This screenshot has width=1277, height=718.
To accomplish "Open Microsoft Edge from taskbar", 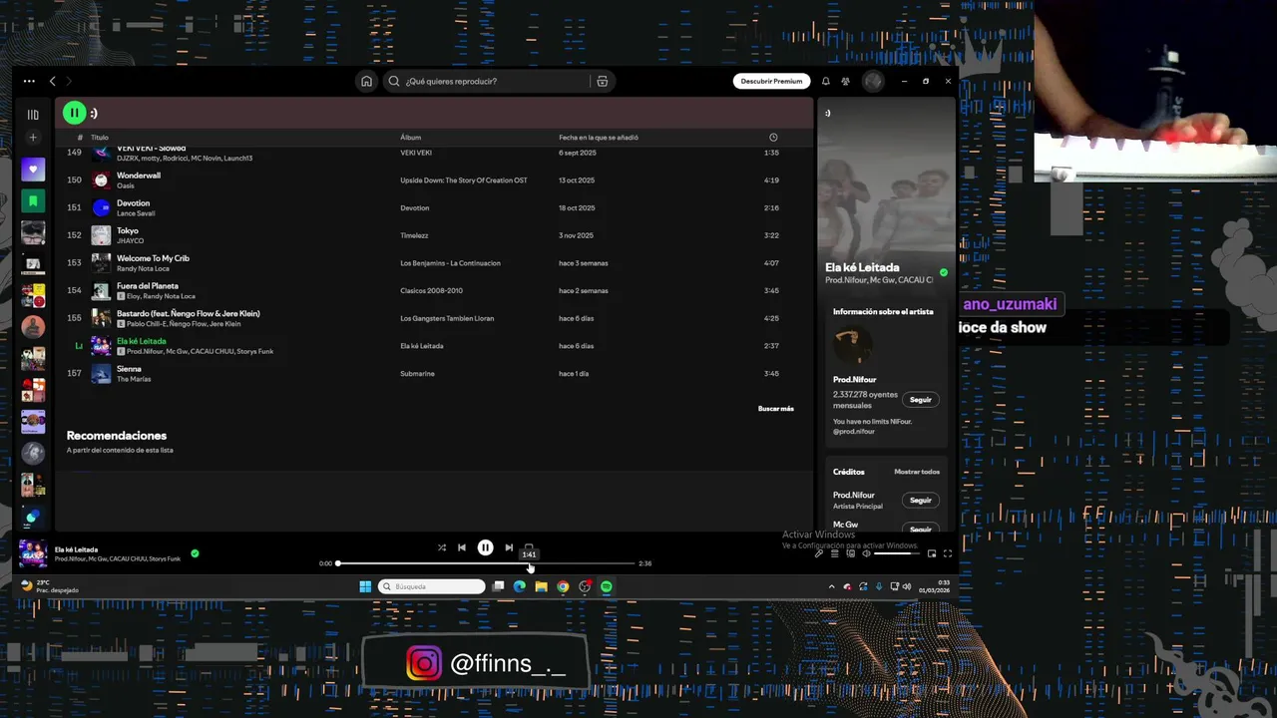I will pos(520,586).
